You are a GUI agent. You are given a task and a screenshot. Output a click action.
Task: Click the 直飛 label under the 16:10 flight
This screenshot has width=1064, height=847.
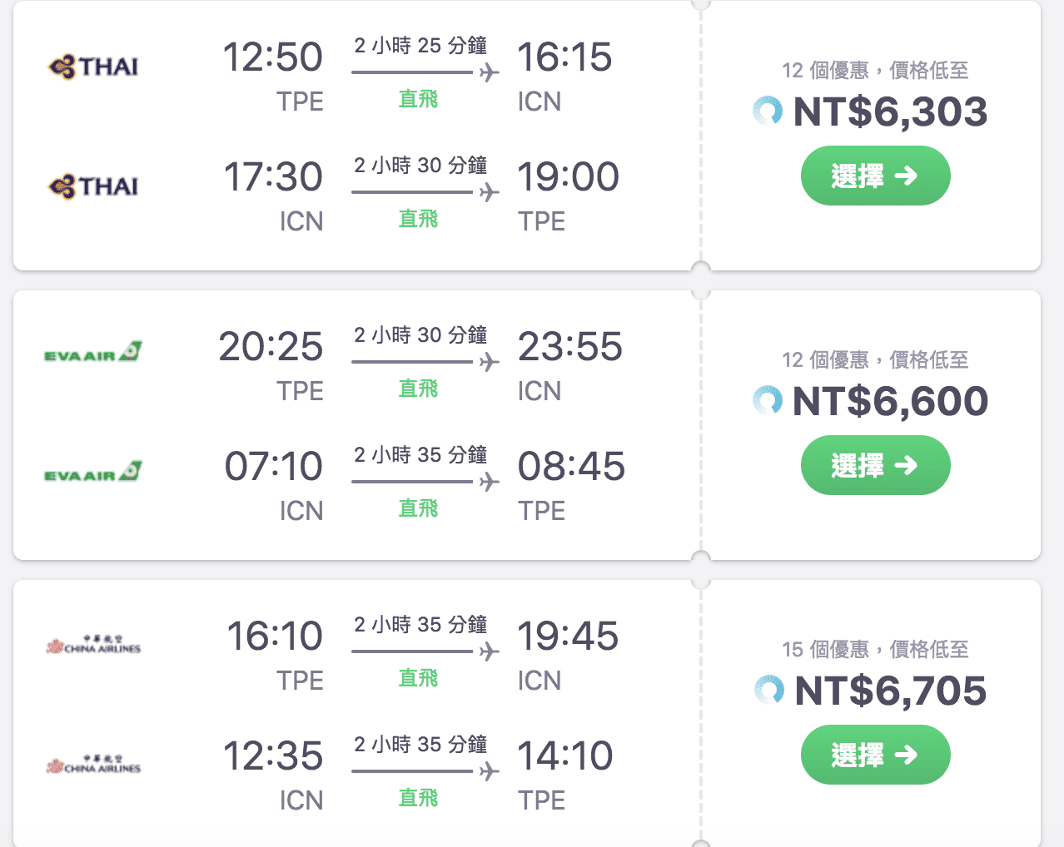pos(418,678)
